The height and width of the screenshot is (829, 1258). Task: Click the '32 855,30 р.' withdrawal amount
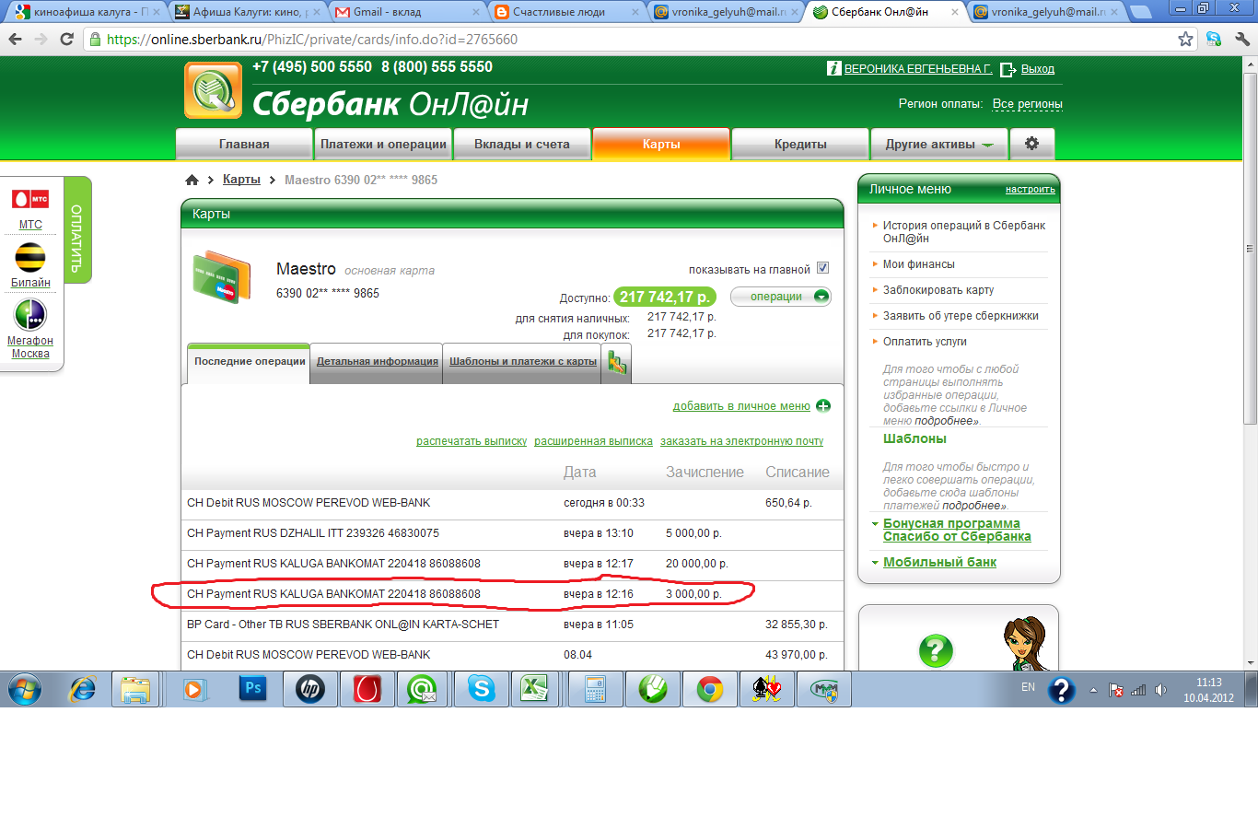click(x=797, y=625)
